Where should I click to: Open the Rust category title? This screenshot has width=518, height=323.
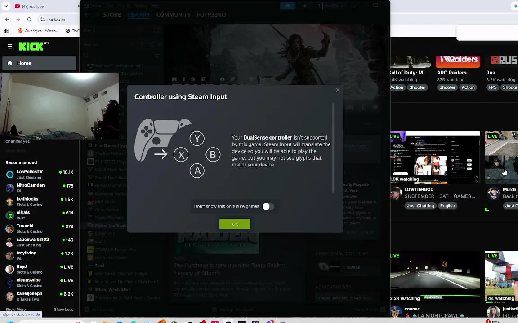[491, 73]
